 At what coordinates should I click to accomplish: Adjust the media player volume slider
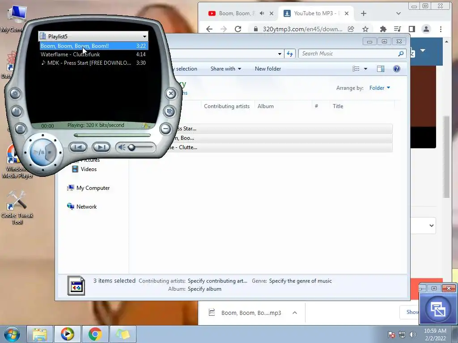point(132,147)
